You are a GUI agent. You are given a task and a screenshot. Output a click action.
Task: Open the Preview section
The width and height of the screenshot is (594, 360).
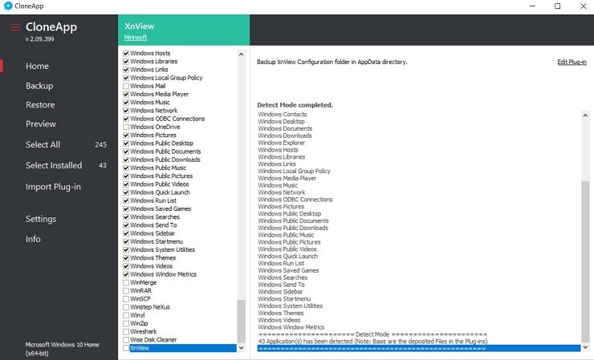pyautogui.click(x=40, y=123)
